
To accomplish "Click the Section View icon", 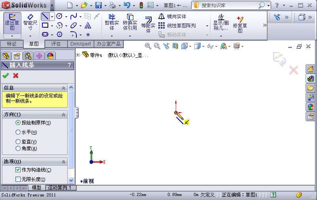I will 175,46.
